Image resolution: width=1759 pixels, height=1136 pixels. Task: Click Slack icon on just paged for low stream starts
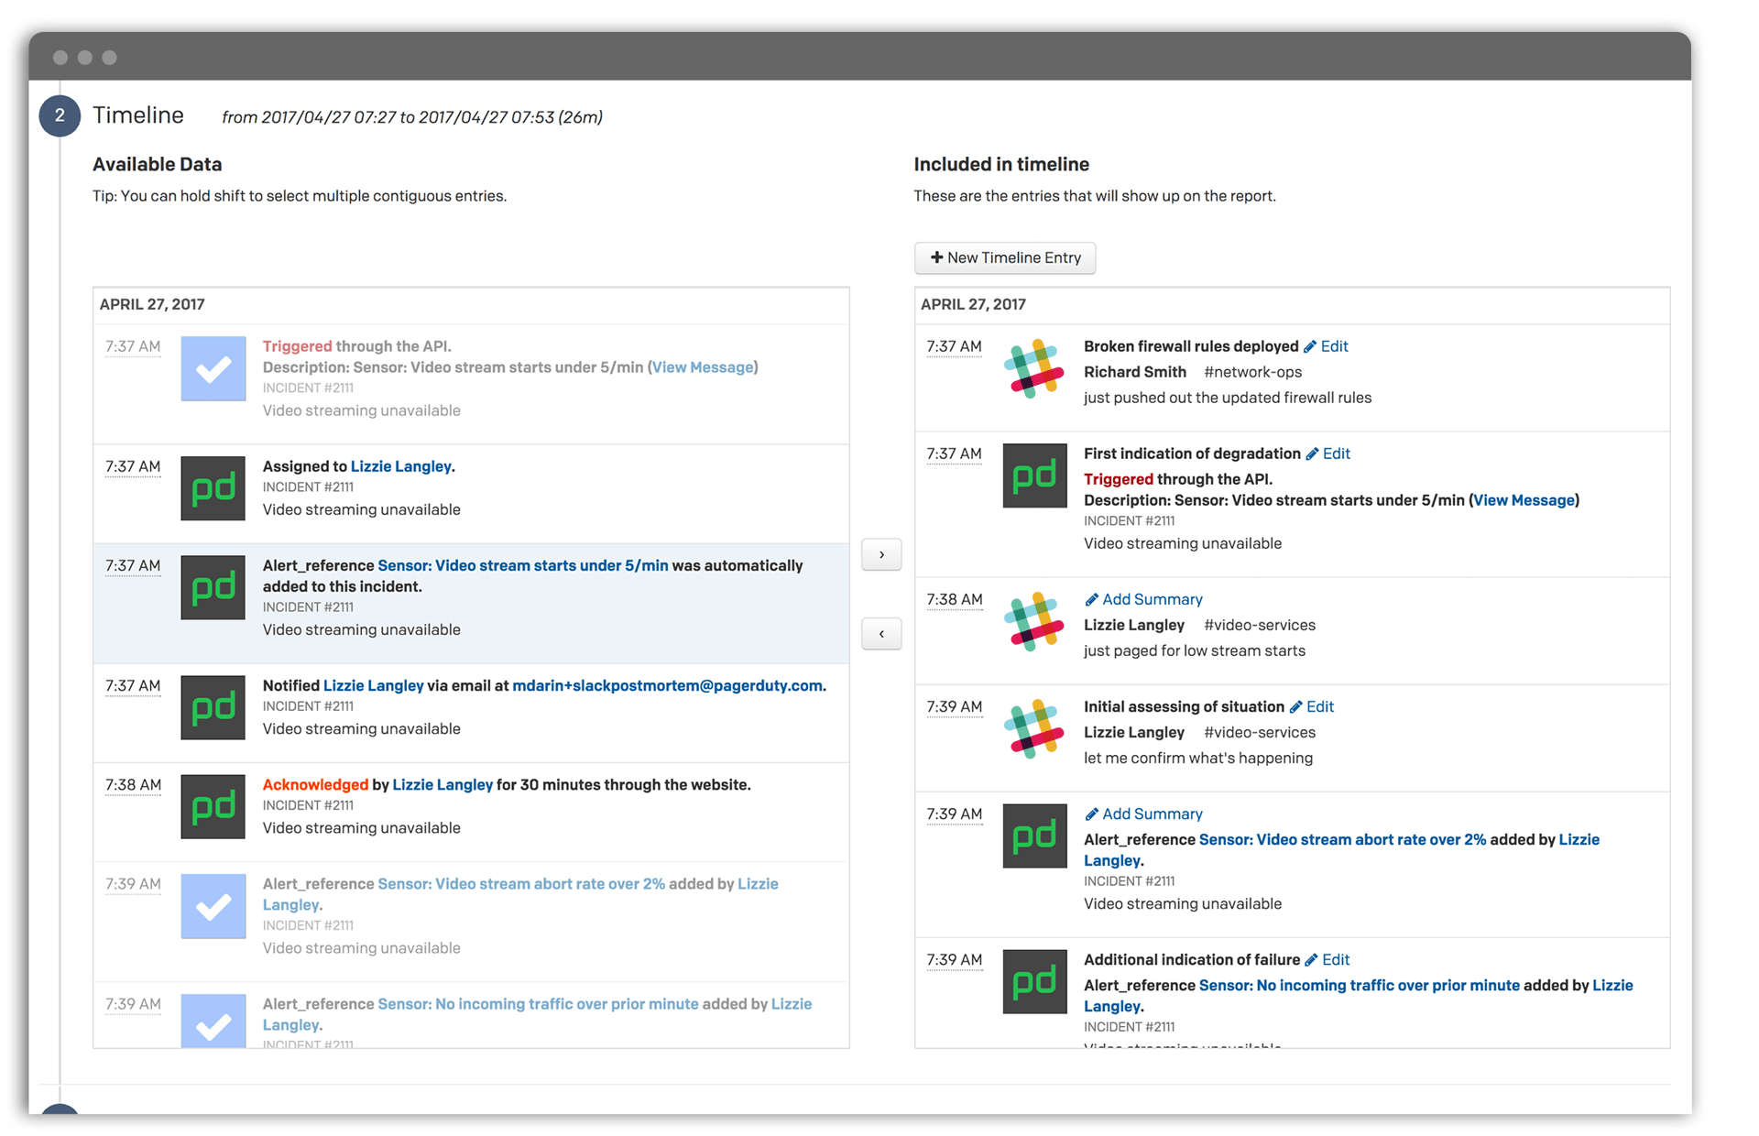coord(1034,621)
